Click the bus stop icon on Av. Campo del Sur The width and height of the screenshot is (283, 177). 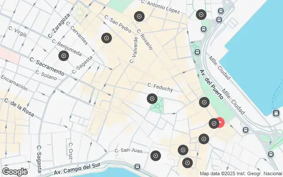(x=137, y=166)
